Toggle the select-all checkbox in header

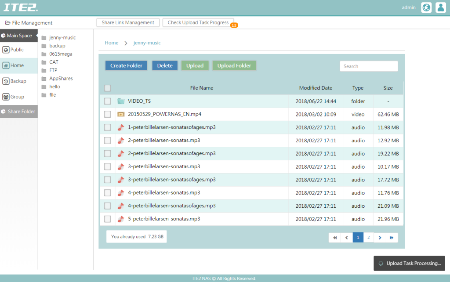[x=107, y=88]
